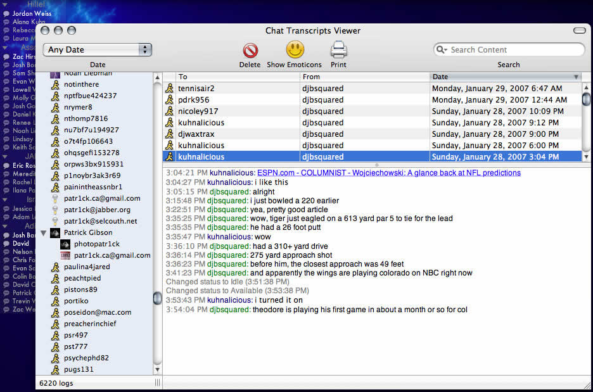
Task: Click the search magnifier icon
Action: pyautogui.click(x=441, y=49)
